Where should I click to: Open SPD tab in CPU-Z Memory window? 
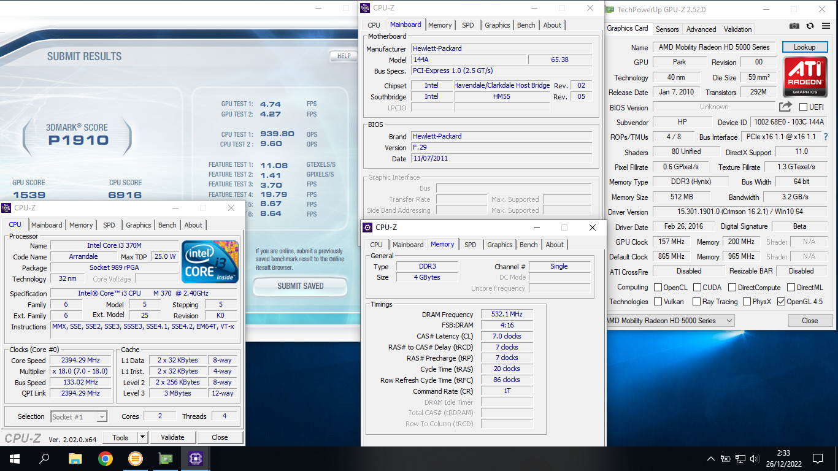tap(470, 245)
